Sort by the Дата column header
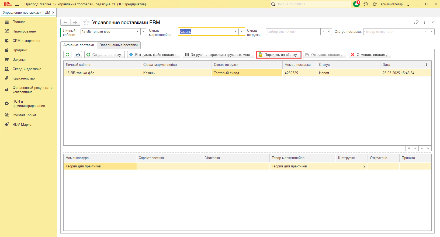The height and width of the screenshot is (237, 440). (x=406, y=65)
